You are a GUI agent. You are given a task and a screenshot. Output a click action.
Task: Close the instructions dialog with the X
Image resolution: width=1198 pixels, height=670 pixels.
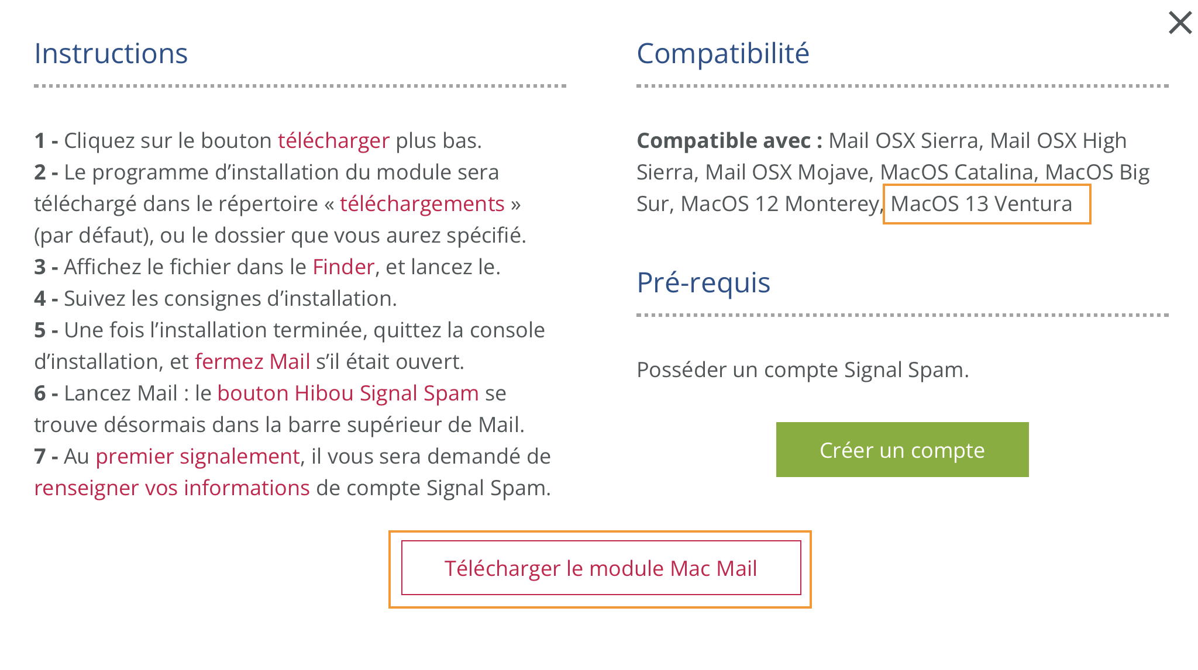click(x=1180, y=23)
